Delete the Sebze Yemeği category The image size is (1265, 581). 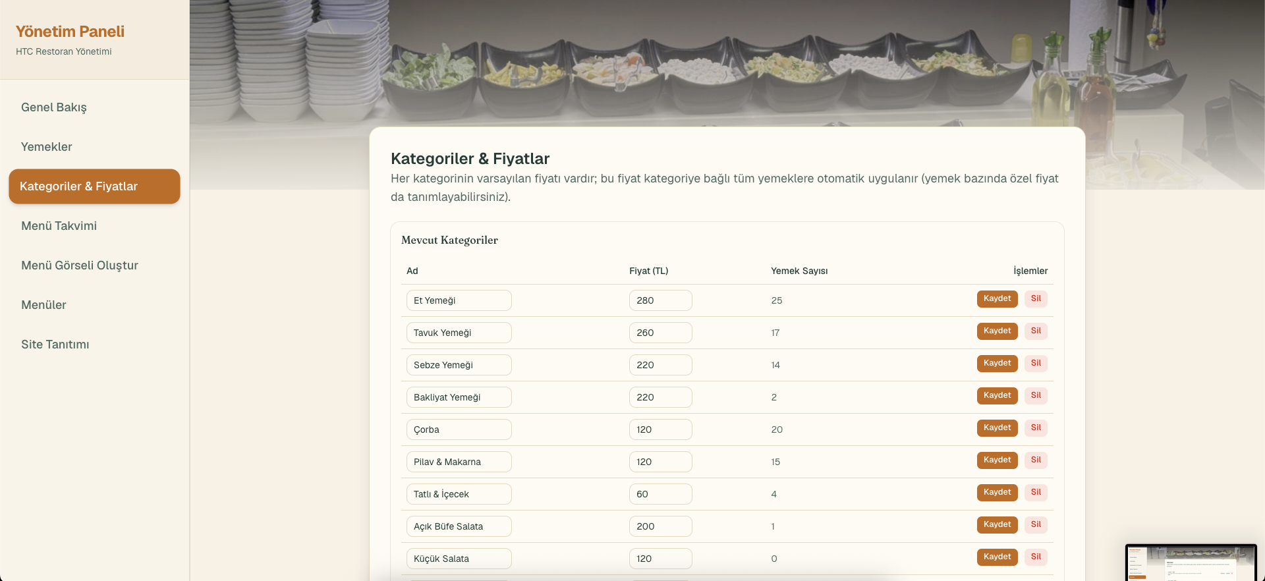[1036, 364]
